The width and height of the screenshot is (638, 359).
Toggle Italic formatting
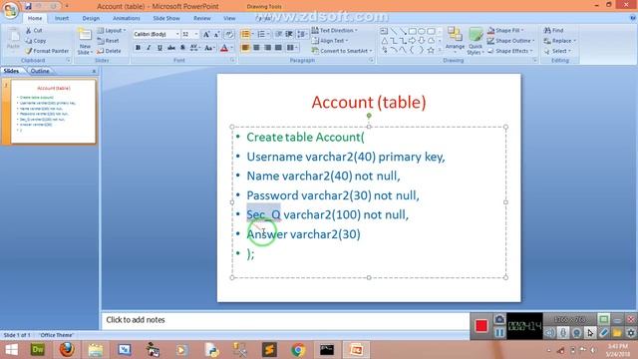click(x=149, y=48)
